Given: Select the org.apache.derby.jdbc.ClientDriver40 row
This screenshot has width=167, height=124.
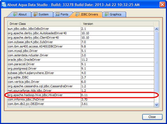Looking at the screenshot, I should [x=81, y=38].
